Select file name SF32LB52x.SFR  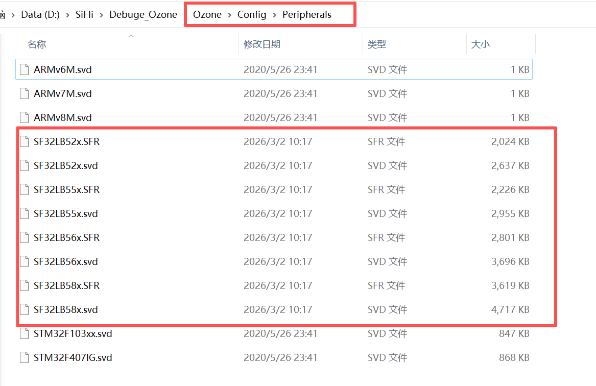[x=66, y=141]
